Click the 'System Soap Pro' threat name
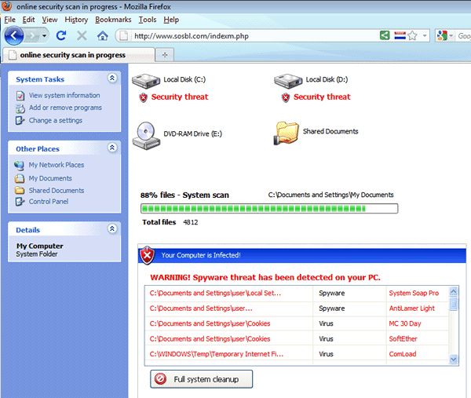Image resolution: width=471 pixels, height=398 pixels. click(x=414, y=293)
